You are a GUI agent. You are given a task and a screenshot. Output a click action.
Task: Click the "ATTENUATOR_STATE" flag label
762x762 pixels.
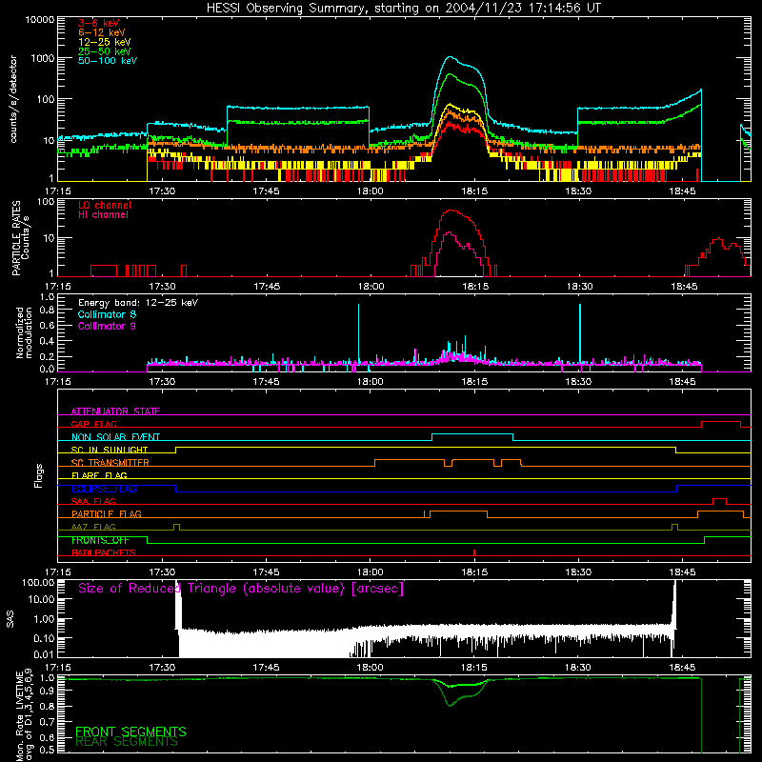pos(115,411)
